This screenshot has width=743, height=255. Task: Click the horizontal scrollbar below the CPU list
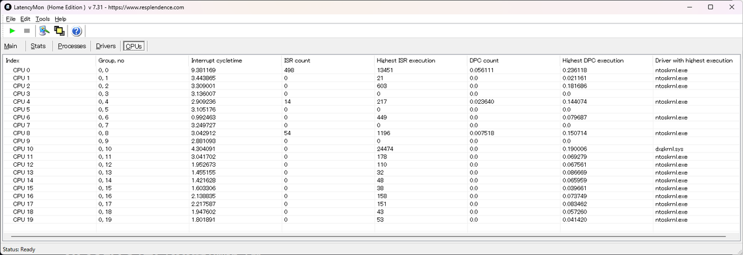pyautogui.click(x=370, y=236)
